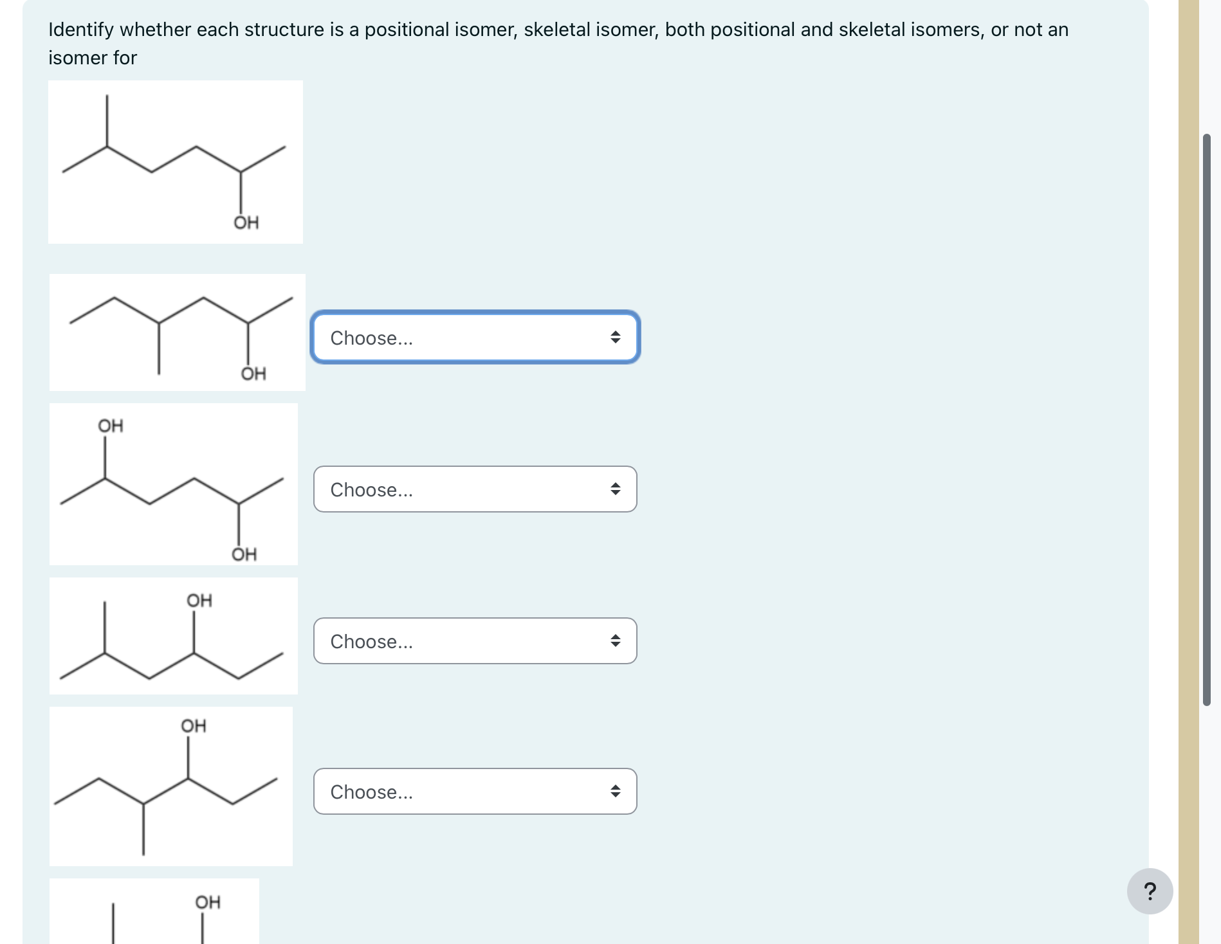Click the help button in the corner
Screen dimensions: 1221x944
1149,891
